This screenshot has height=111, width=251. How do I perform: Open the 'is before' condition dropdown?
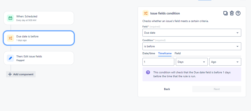192,46
